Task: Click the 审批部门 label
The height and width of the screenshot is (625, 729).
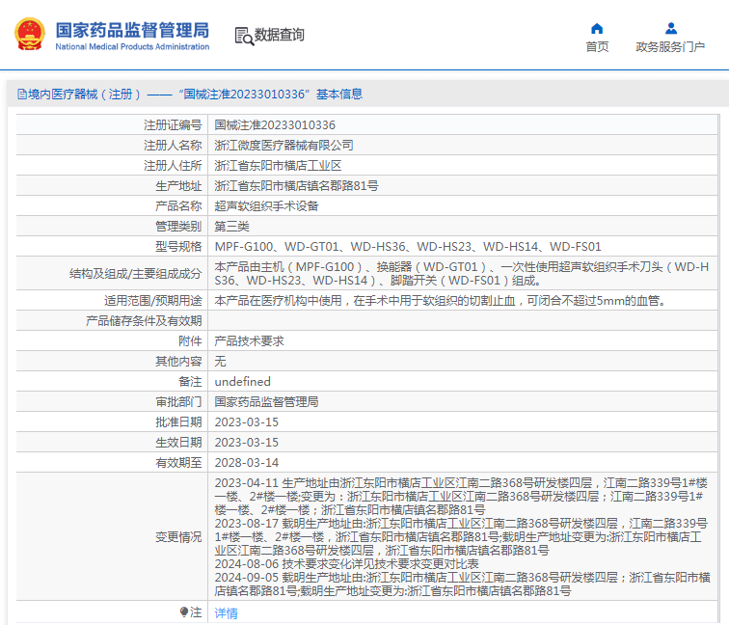Action: (x=178, y=402)
